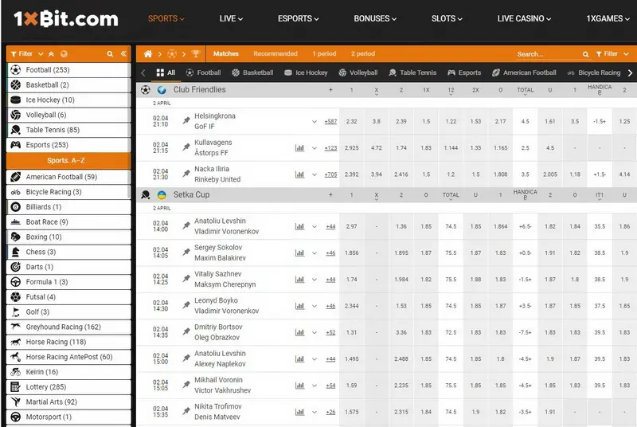
Task: Click the Sports. A–Z button
Action: click(x=68, y=160)
